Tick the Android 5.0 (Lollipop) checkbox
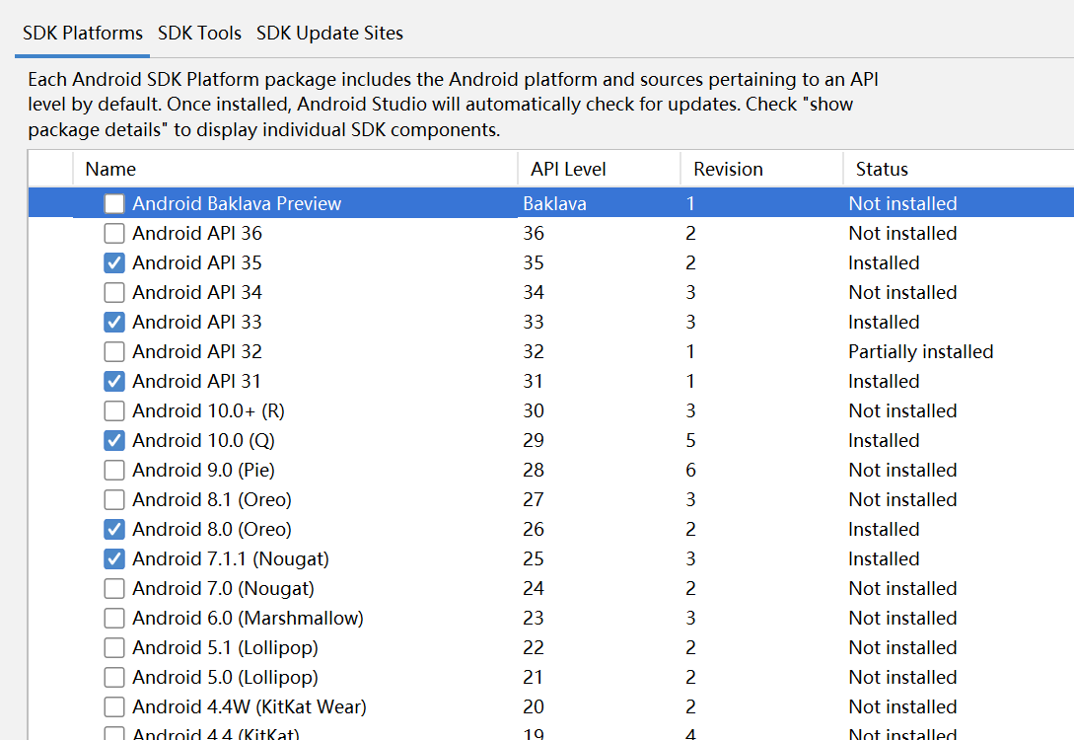The image size is (1074, 740). [114, 677]
